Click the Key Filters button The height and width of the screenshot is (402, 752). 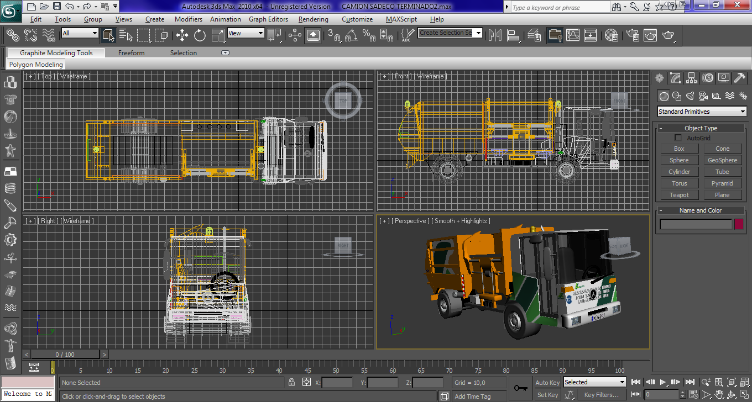click(601, 395)
